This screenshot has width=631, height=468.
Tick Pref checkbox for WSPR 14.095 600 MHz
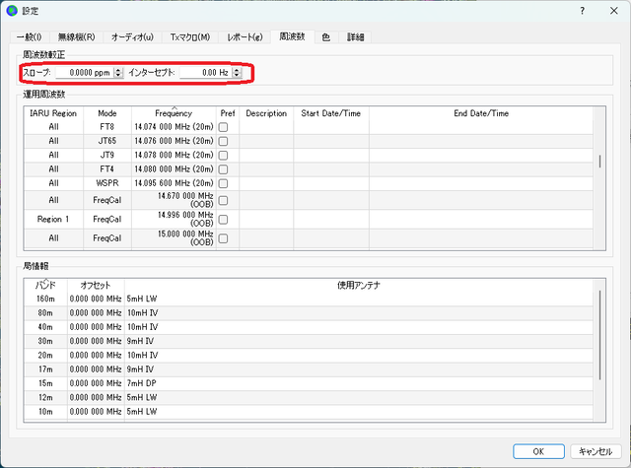(x=223, y=183)
